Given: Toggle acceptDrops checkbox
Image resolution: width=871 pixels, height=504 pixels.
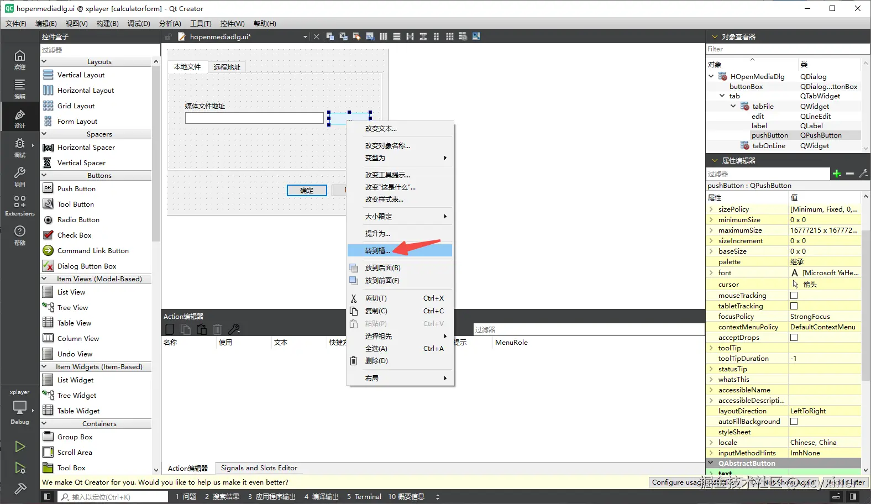Looking at the screenshot, I should coord(794,338).
